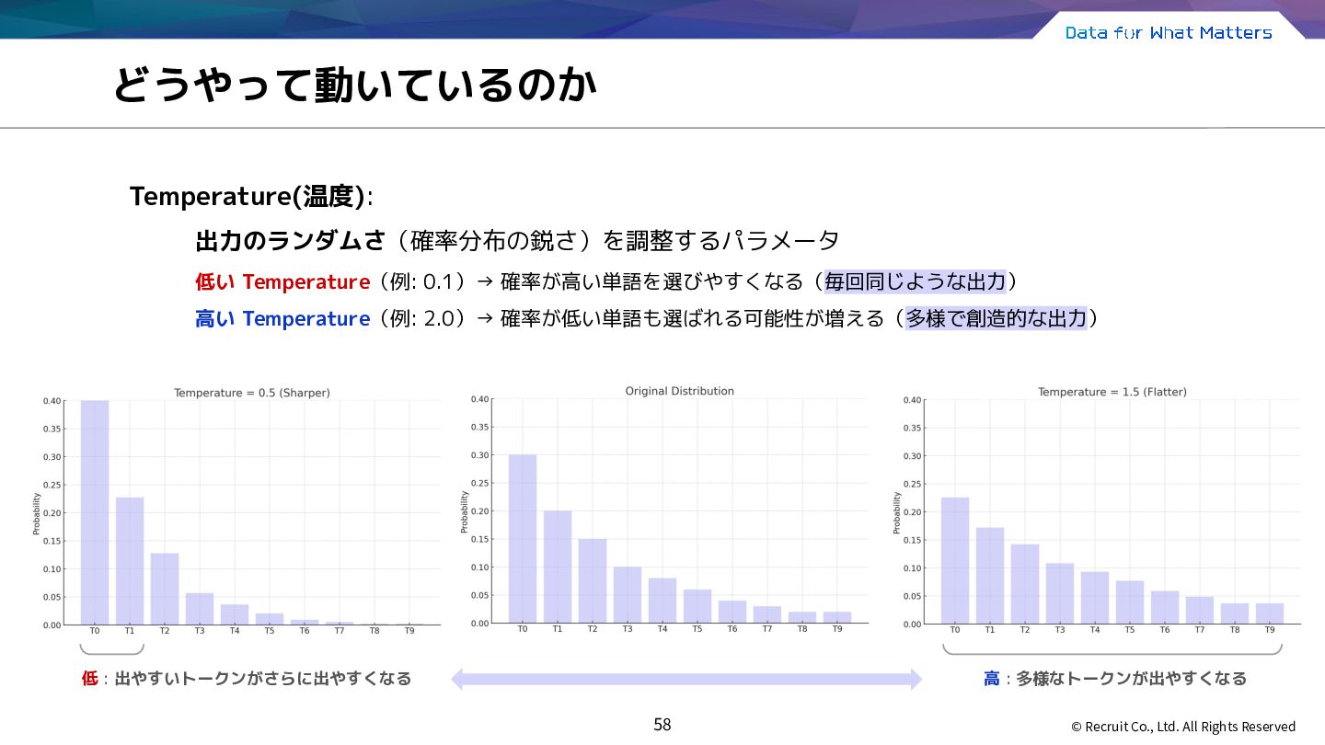
Task: Click highlighted 多様で創造的な出力 phrase
Action: [x=997, y=318]
